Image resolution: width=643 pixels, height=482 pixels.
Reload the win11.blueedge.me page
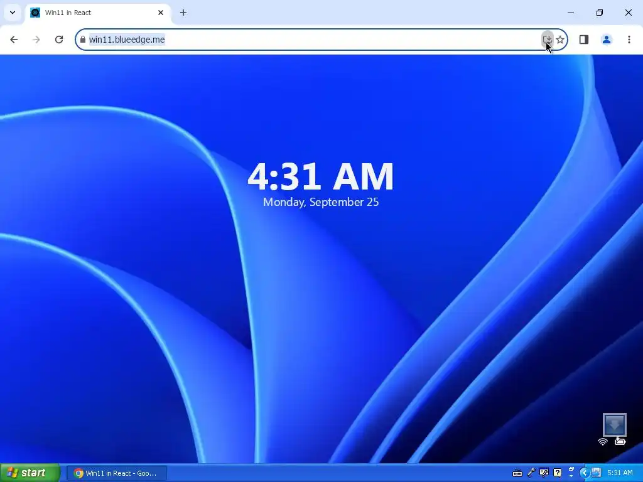click(59, 40)
